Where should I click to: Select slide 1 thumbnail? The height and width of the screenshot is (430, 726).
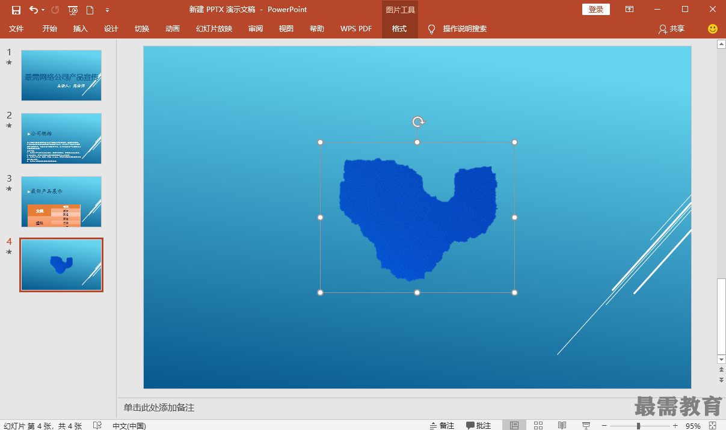[x=61, y=75]
